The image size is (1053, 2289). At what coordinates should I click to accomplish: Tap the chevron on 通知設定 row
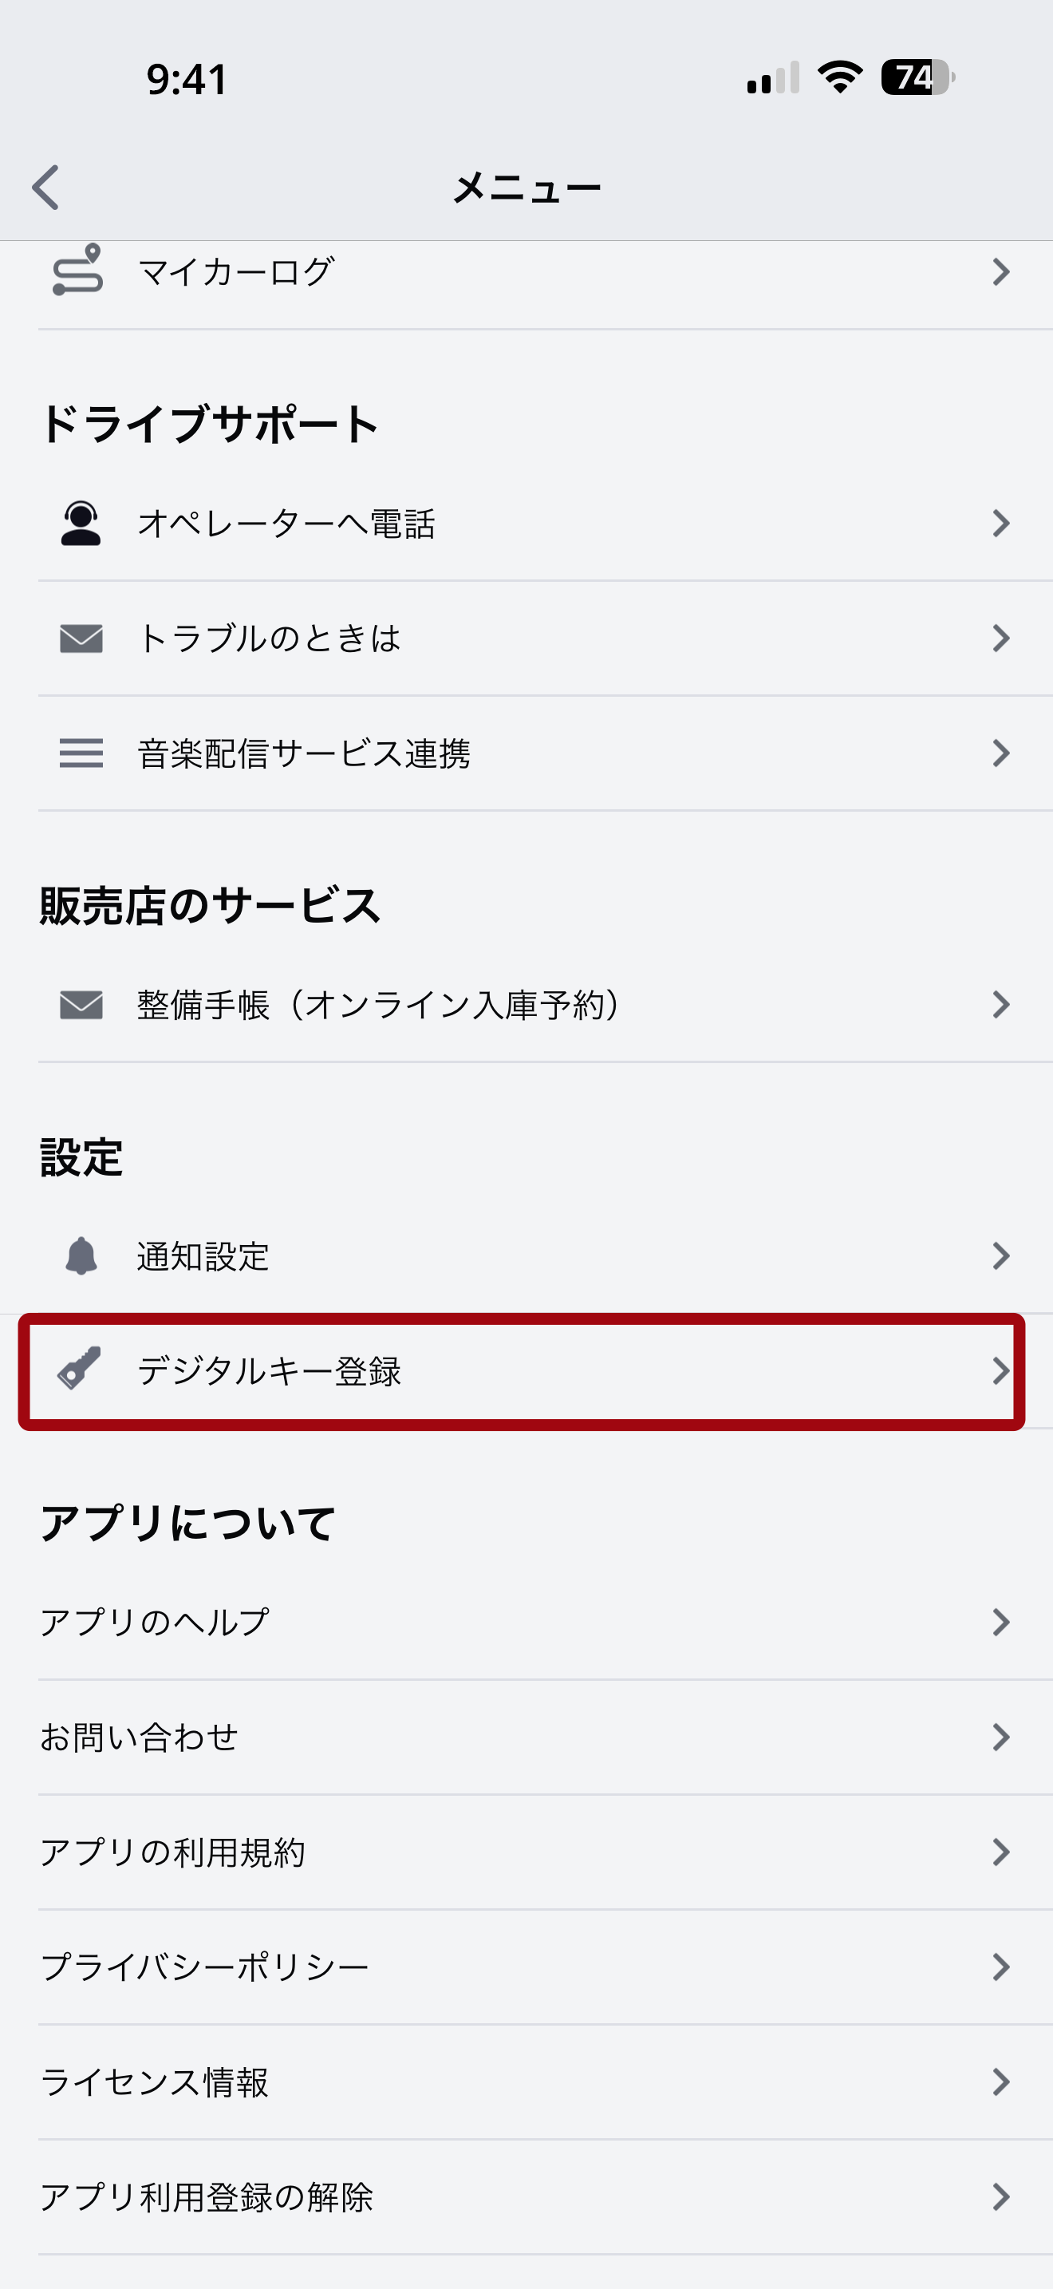pos(1000,1255)
